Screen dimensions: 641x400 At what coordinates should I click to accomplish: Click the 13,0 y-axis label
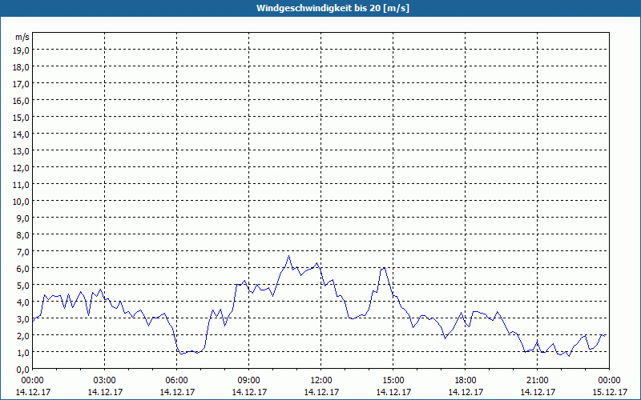22,151
